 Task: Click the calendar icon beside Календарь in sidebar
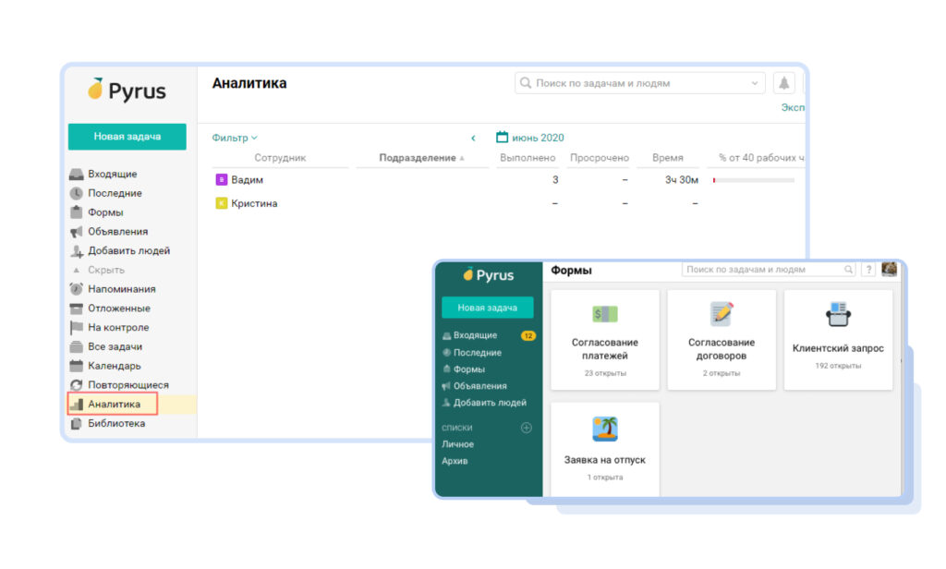pos(76,366)
